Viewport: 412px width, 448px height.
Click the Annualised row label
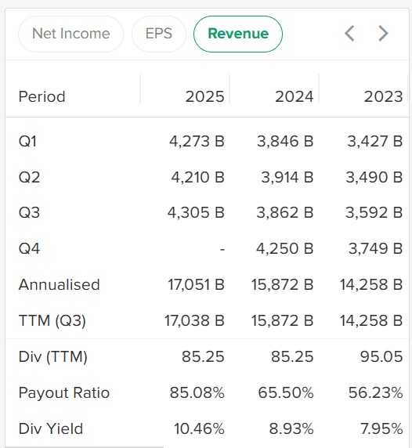(x=60, y=284)
